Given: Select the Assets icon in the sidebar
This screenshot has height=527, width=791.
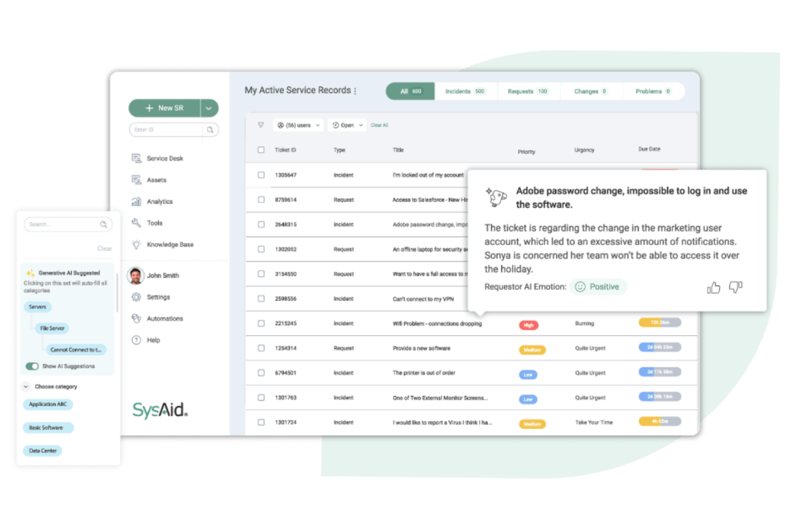Looking at the screenshot, I should point(137,180).
